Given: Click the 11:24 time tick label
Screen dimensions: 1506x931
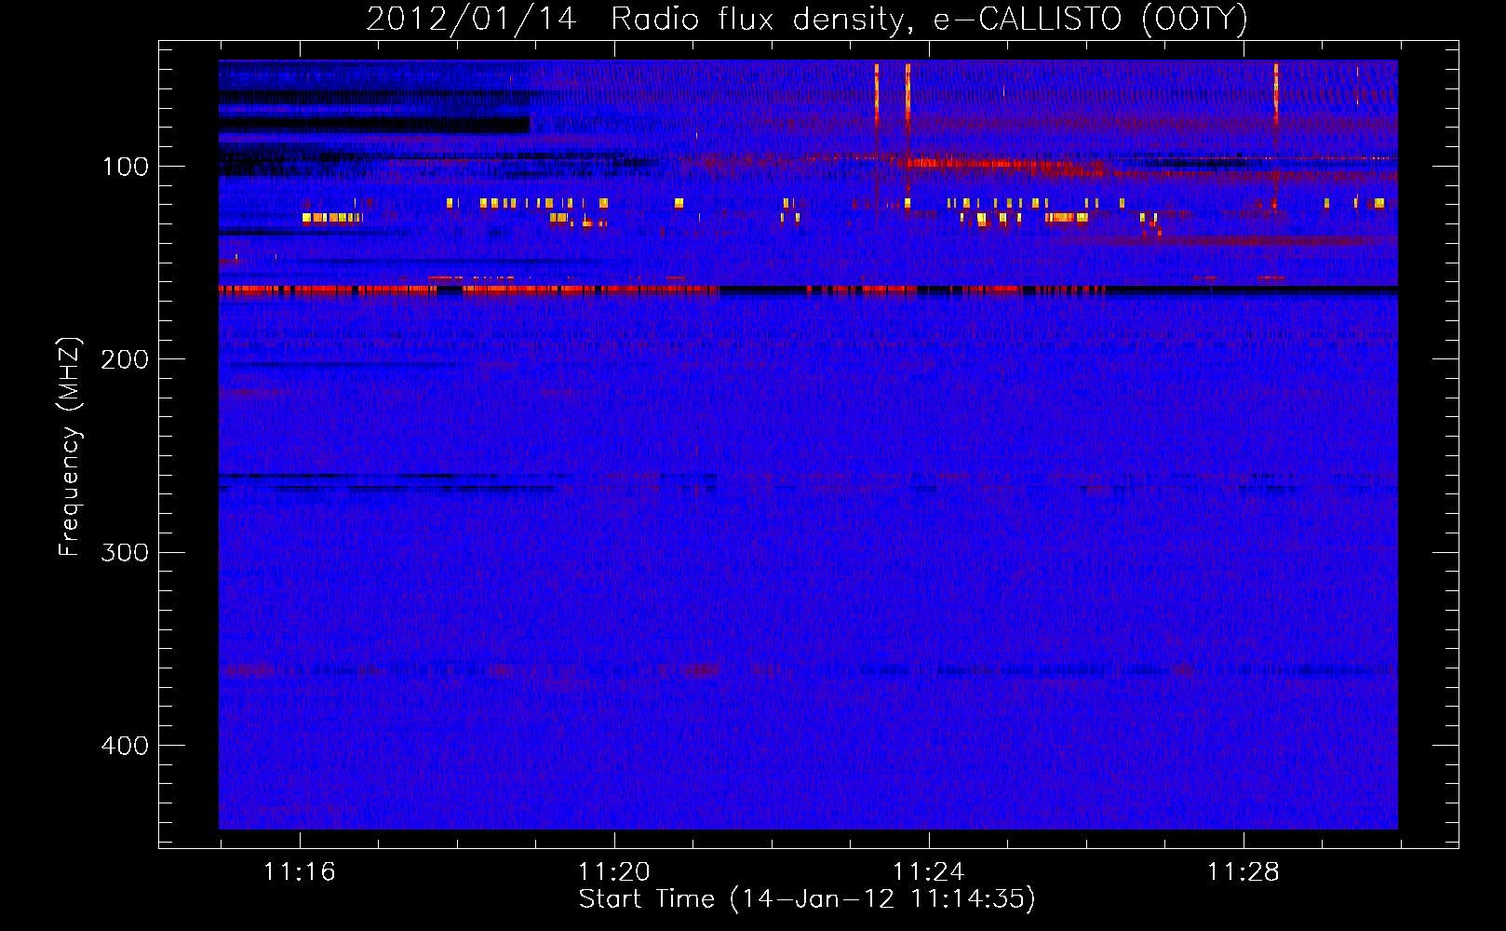Looking at the screenshot, I should [x=929, y=872].
